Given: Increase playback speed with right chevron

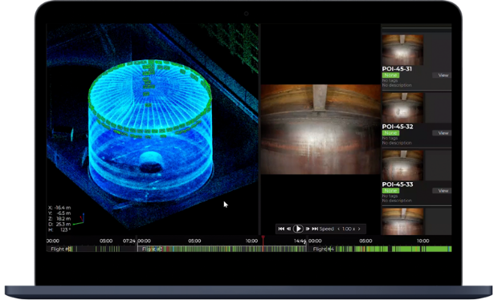Looking at the screenshot, I should point(359,229).
